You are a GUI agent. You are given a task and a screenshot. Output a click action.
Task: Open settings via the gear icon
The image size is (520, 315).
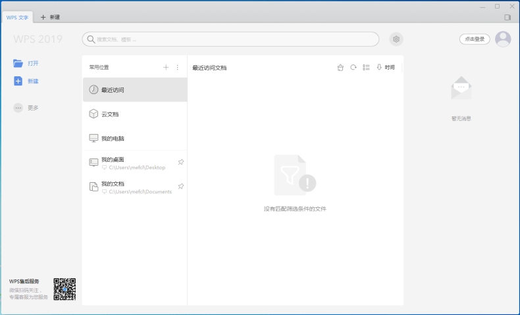(396, 39)
